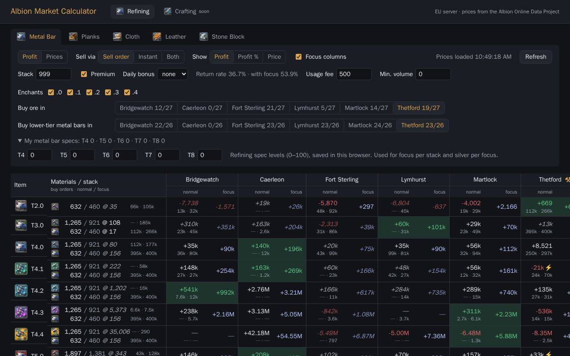This screenshot has width=570, height=356.
Task: Click the T4.3 metal bar item icon
Action: pyautogui.click(x=21, y=312)
